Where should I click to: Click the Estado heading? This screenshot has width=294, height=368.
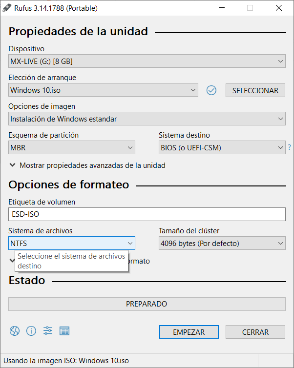coord(27,280)
